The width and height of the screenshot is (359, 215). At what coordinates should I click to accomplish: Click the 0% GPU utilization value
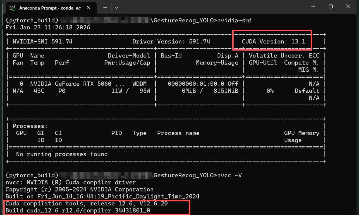click(x=270, y=91)
